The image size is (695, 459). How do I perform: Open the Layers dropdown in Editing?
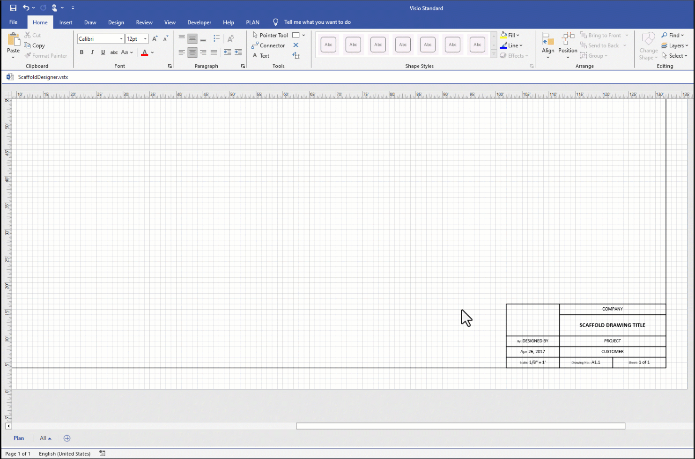click(675, 45)
